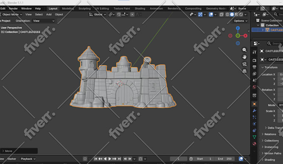The image size is (283, 164).
Task: Open the viewport shading options arrow
Action: 246,15
